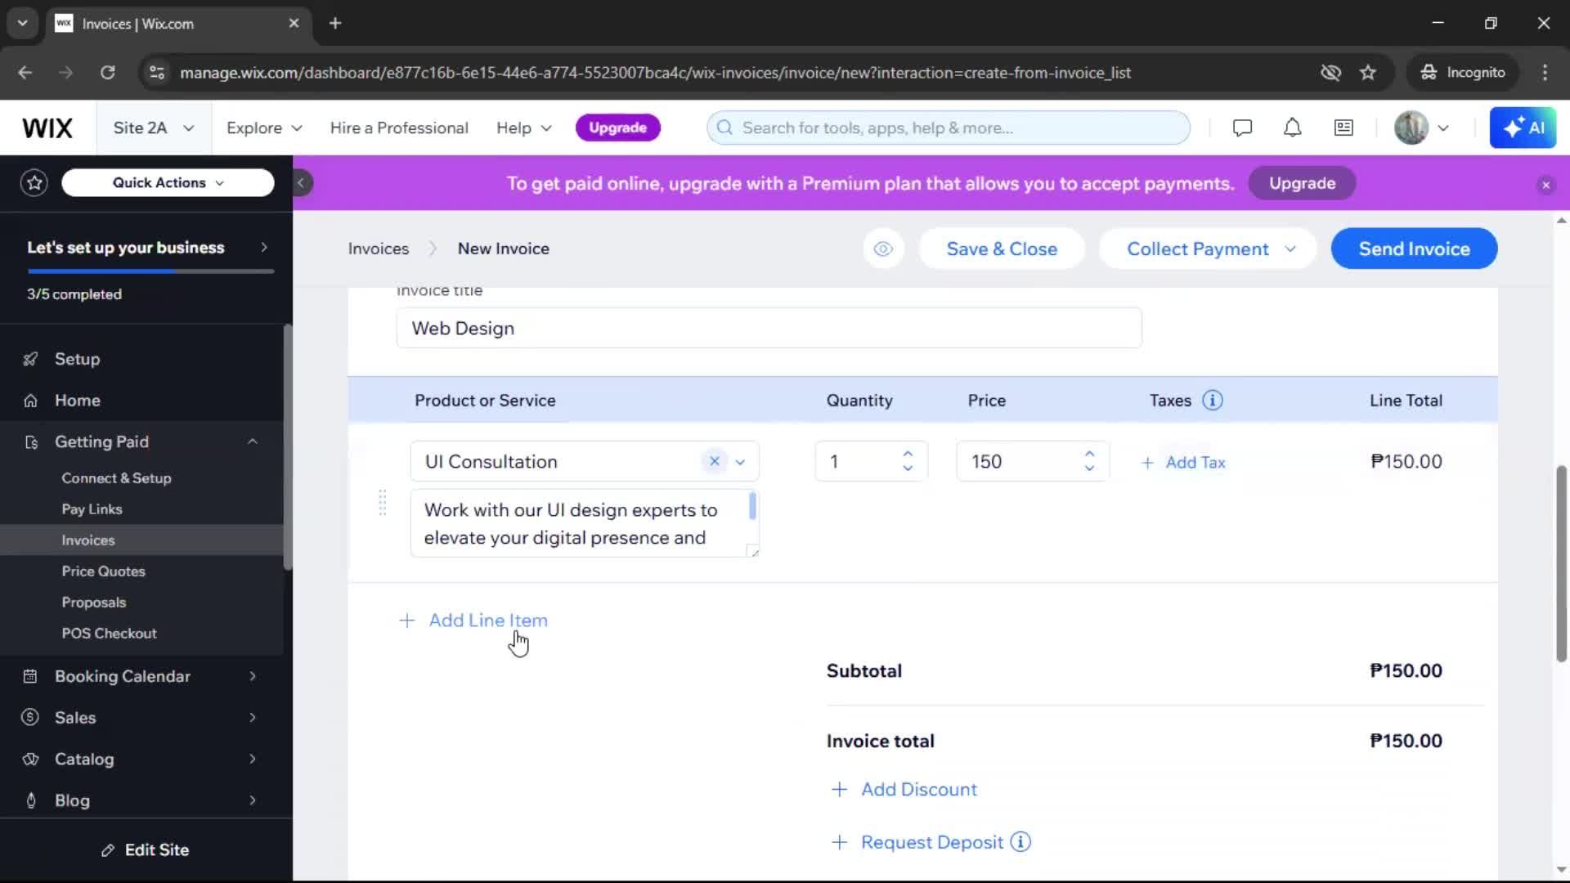
Task: Open Let's set up your business
Action: (146, 248)
